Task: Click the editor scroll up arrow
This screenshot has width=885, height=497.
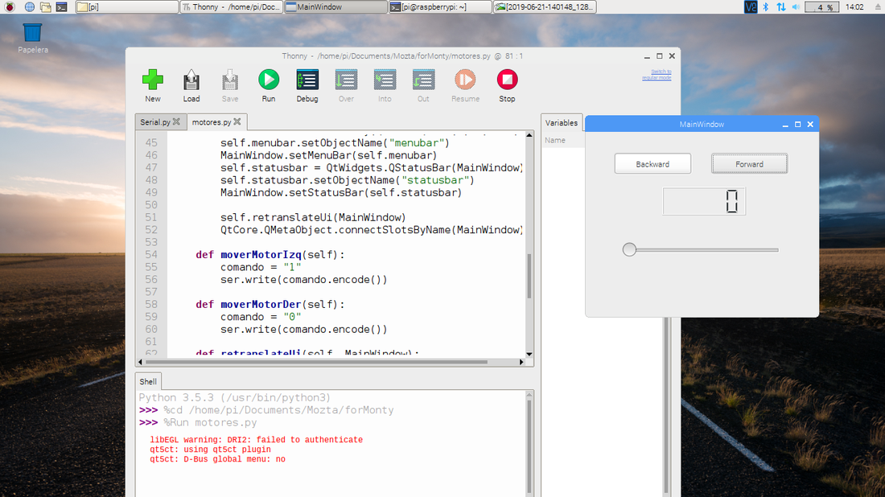Action: pyautogui.click(x=529, y=135)
